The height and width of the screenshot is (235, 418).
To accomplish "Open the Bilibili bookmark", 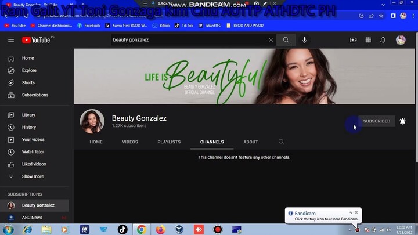I will point(161,26).
